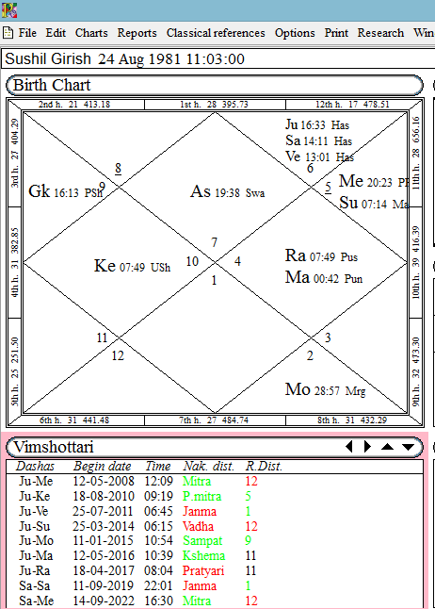Screen dimensions: 435x609
Task: Open the Research menu
Action: click(x=380, y=33)
